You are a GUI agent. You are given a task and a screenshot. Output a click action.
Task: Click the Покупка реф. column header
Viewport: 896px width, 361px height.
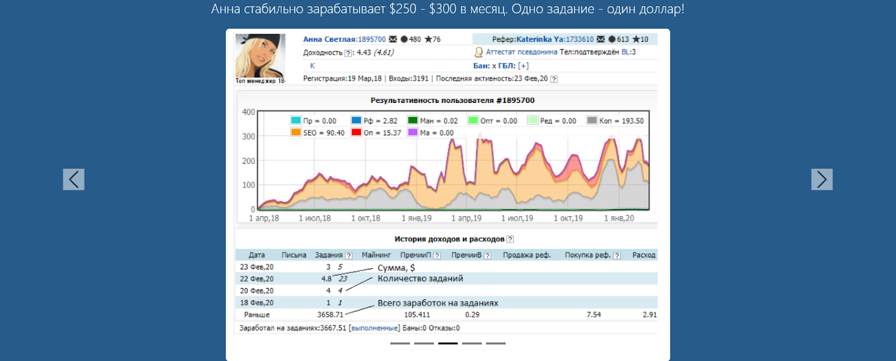click(x=587, y=255)
